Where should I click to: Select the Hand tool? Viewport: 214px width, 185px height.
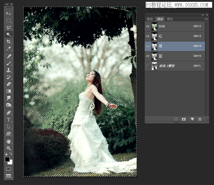pyautogui.click(x=8, y=141)
